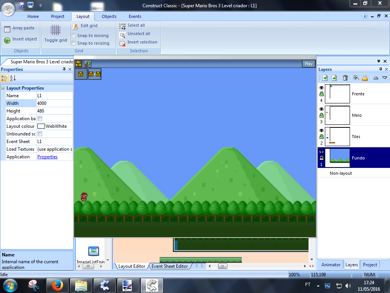
Task: Click the Width value field 4000
Action: pos(54,103)
